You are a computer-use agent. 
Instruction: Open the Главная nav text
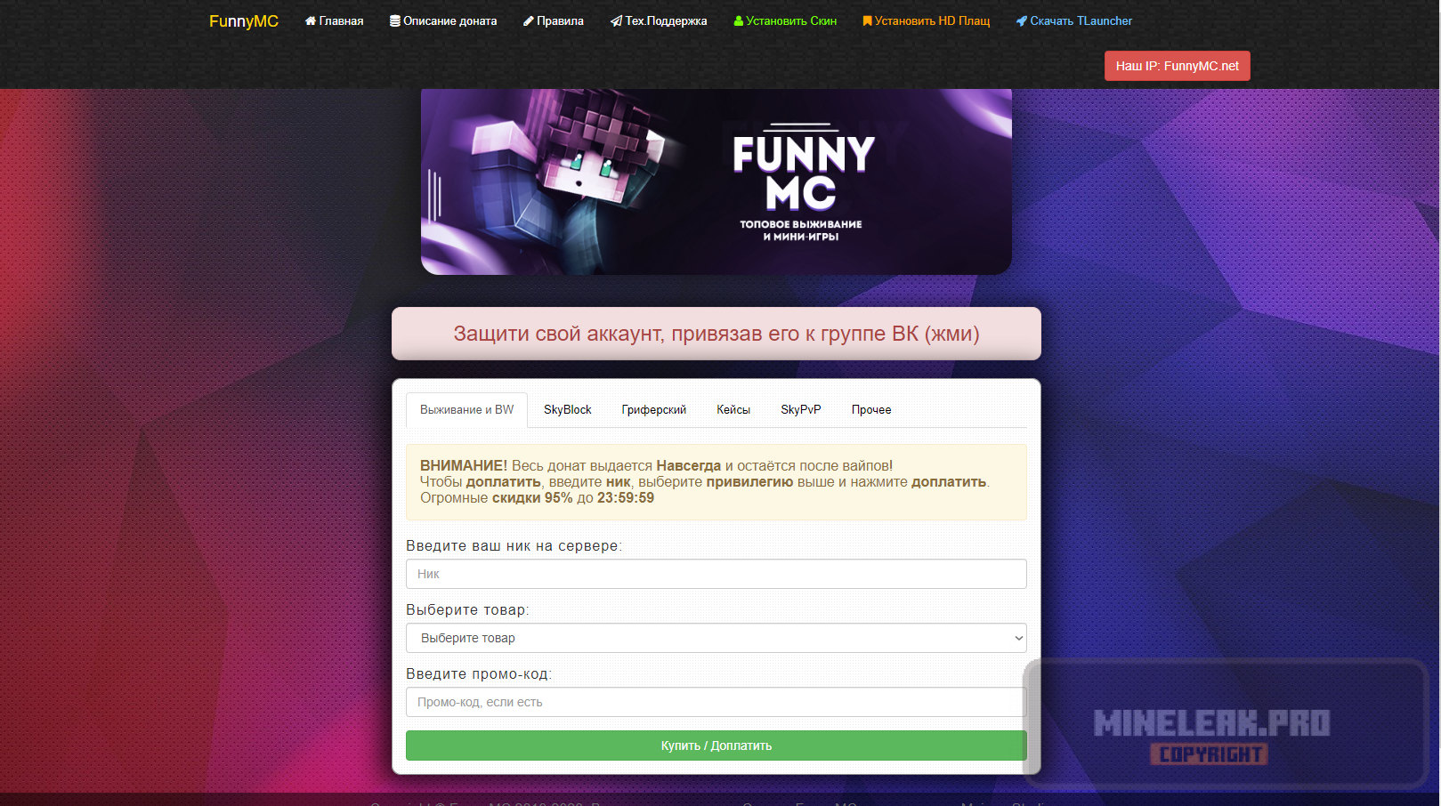tap(342, 20)
